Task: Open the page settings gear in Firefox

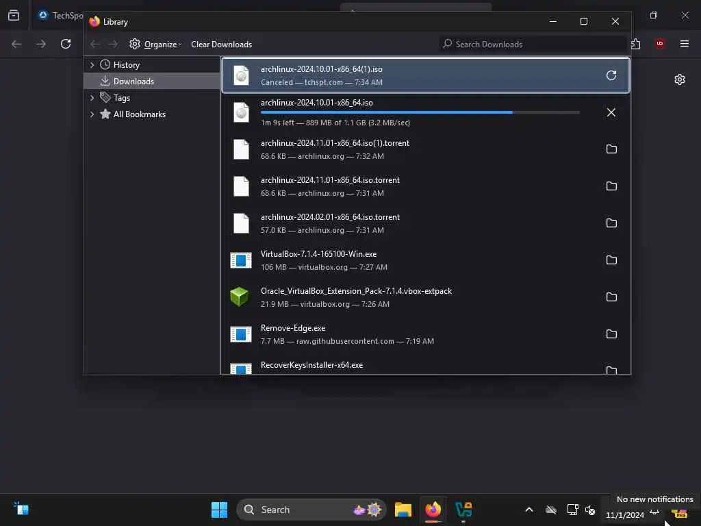Action: click(x=680, y=79)
